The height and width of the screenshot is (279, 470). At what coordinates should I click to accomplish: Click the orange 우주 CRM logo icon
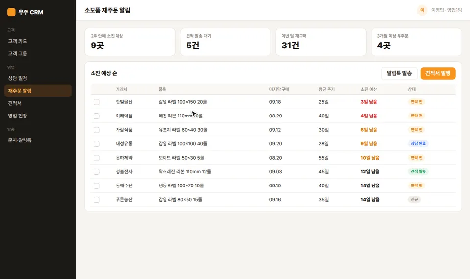click(x=11, y=12)
